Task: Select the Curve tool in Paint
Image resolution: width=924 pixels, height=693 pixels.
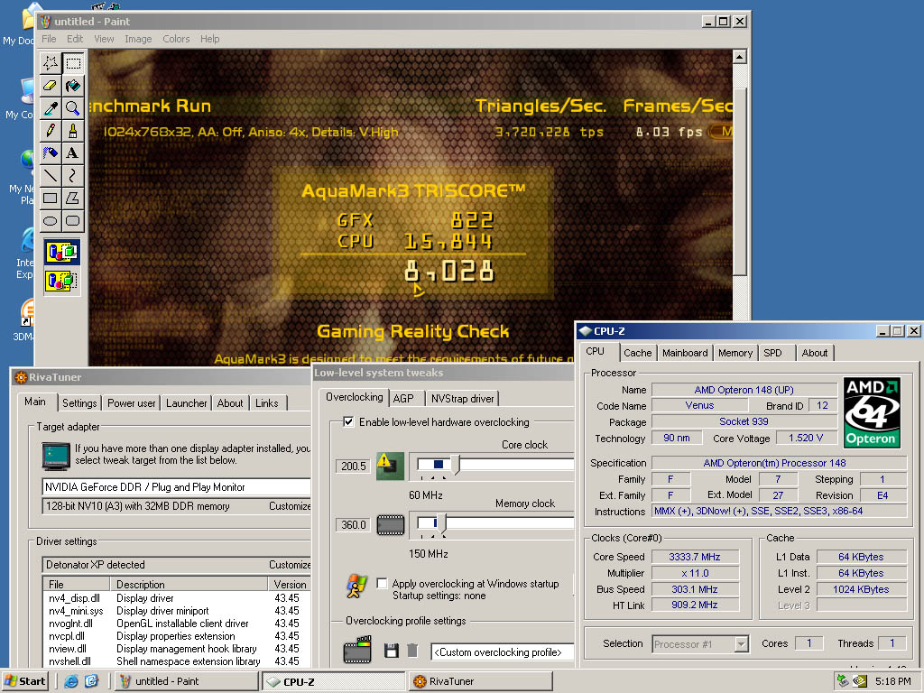Action: tap(73, 175)
